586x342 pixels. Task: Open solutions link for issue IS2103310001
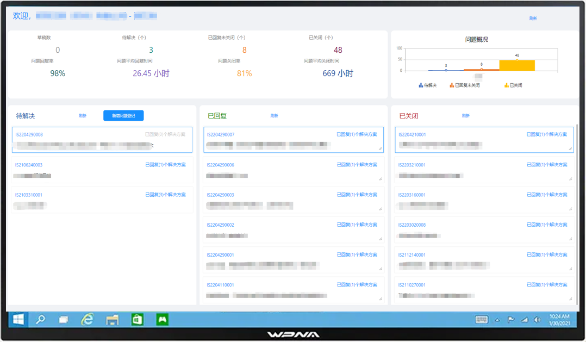(x=165, y=195)
